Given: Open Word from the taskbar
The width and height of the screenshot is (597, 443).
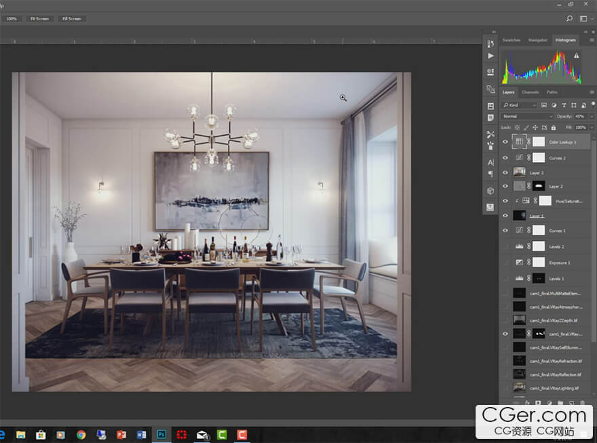Looking at the screenshot, I should pyautogui.click(x=141, y=435).
